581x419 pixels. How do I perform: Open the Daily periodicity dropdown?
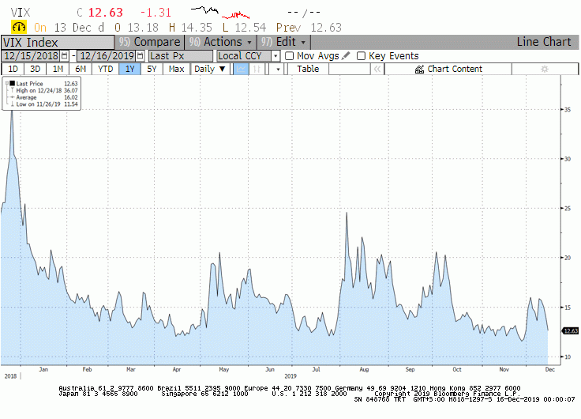click(210, 69)
